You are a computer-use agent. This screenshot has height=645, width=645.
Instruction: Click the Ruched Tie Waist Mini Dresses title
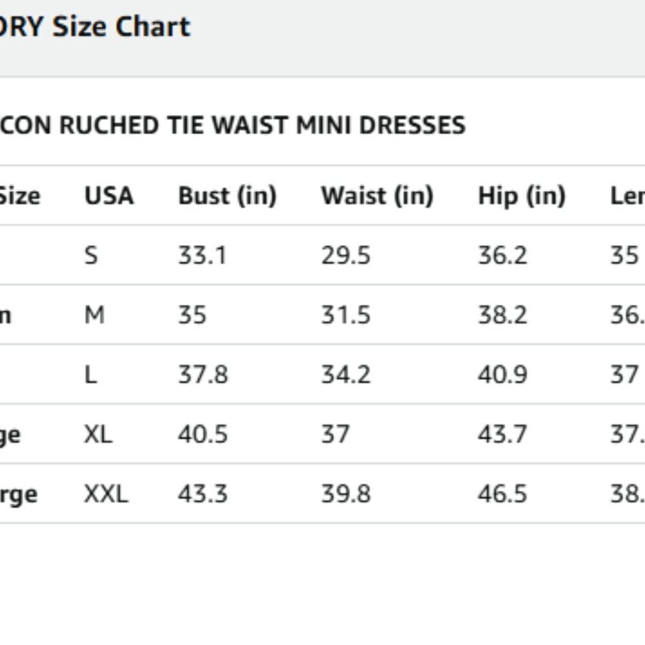[233, 125]
